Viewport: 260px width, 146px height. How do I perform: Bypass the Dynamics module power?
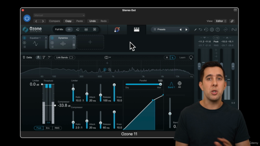(x=52, y=38)
